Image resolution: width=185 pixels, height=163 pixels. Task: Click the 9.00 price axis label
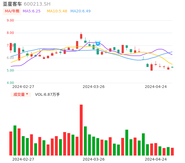click(10, 20)
